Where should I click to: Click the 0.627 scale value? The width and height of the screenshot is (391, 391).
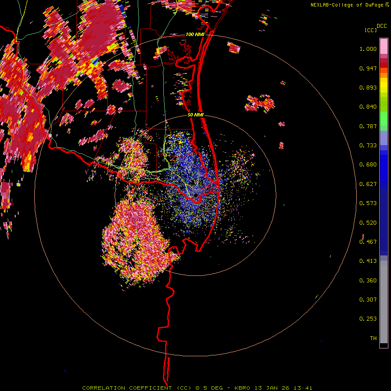(x=368, y=184)
